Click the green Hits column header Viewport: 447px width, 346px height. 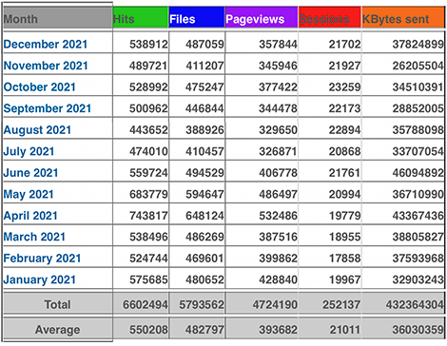click(x=141, y=17)
